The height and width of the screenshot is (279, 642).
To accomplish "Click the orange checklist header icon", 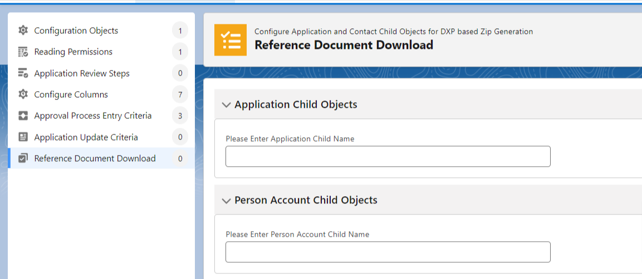I will 230,40.
